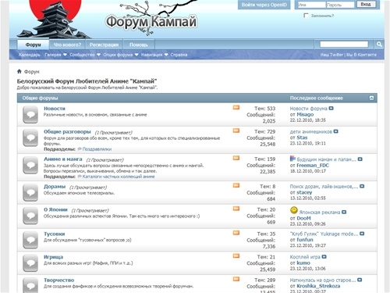Open the Тусовки forum link
The height and width of the screenshot is (293, 390).
point(54,234)
